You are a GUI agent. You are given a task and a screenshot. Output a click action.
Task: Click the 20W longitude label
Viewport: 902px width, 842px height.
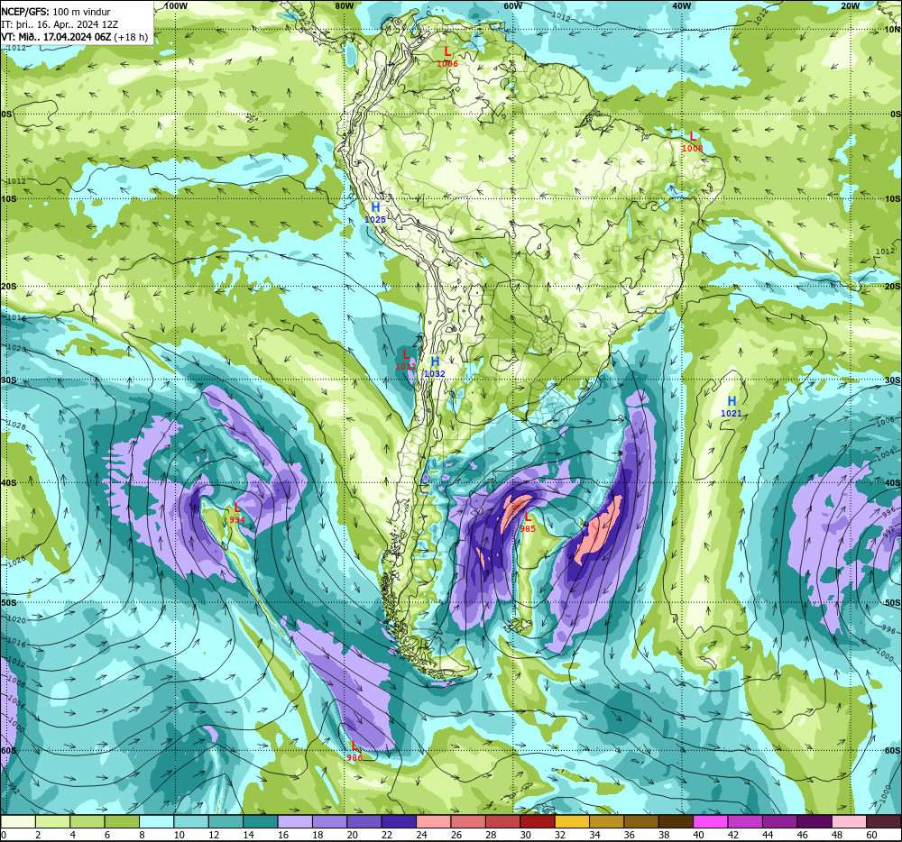(x=850, y=5)
